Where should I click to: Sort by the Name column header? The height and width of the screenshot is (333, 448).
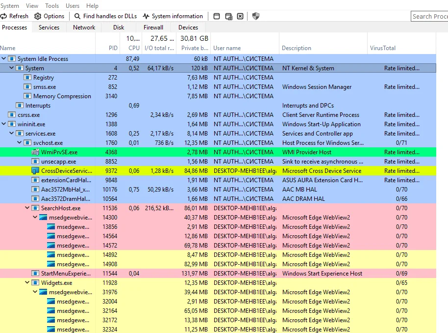(48, 43)
